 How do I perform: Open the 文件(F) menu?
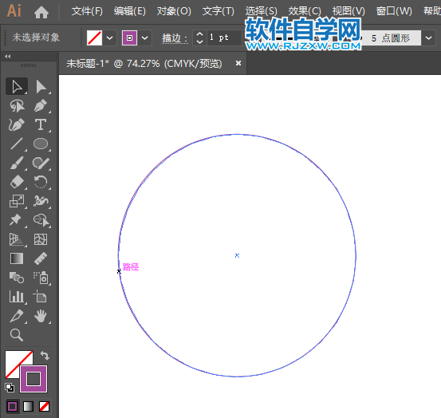tap(87, 11)
